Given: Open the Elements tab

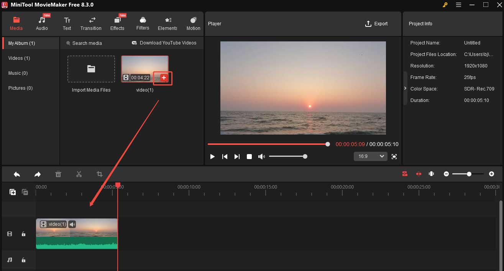Looking at the screenshot, I should point(167,23).
